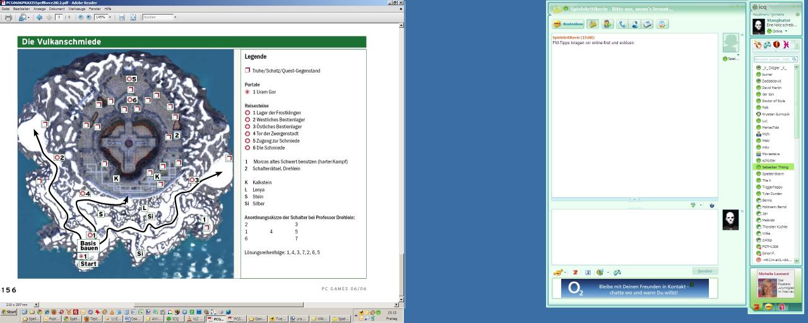The image size is (808, 323).
Task: Open the Fenster menu
Action: 95,8
